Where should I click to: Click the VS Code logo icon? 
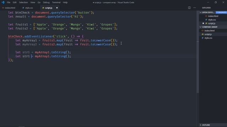(3, 2)
